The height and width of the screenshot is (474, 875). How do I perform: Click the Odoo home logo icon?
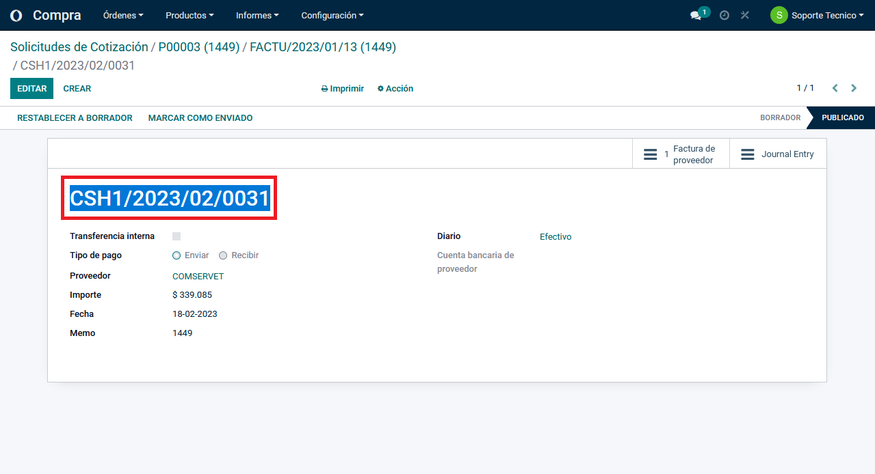(x=16, y=16)
